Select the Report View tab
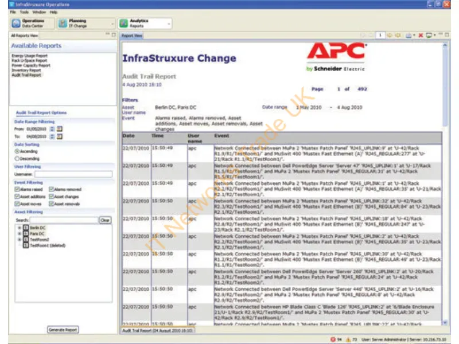 click(132, 36)
